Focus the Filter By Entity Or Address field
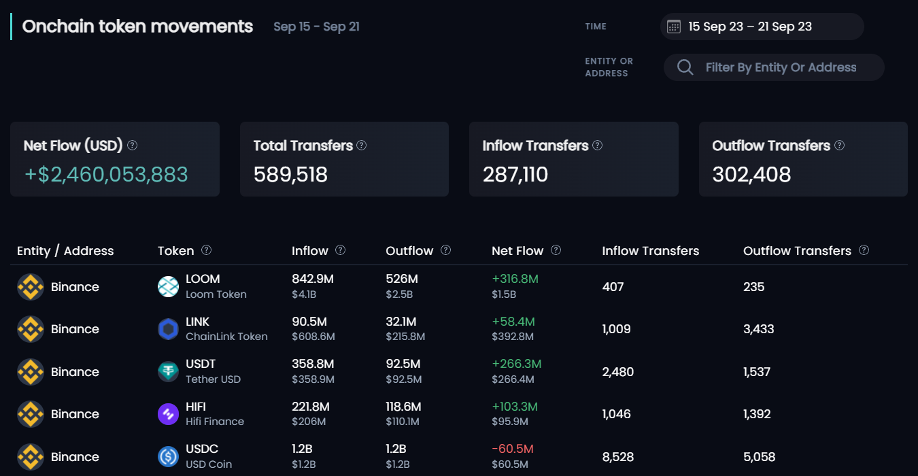The image size is (918, 476). point(774,67)
